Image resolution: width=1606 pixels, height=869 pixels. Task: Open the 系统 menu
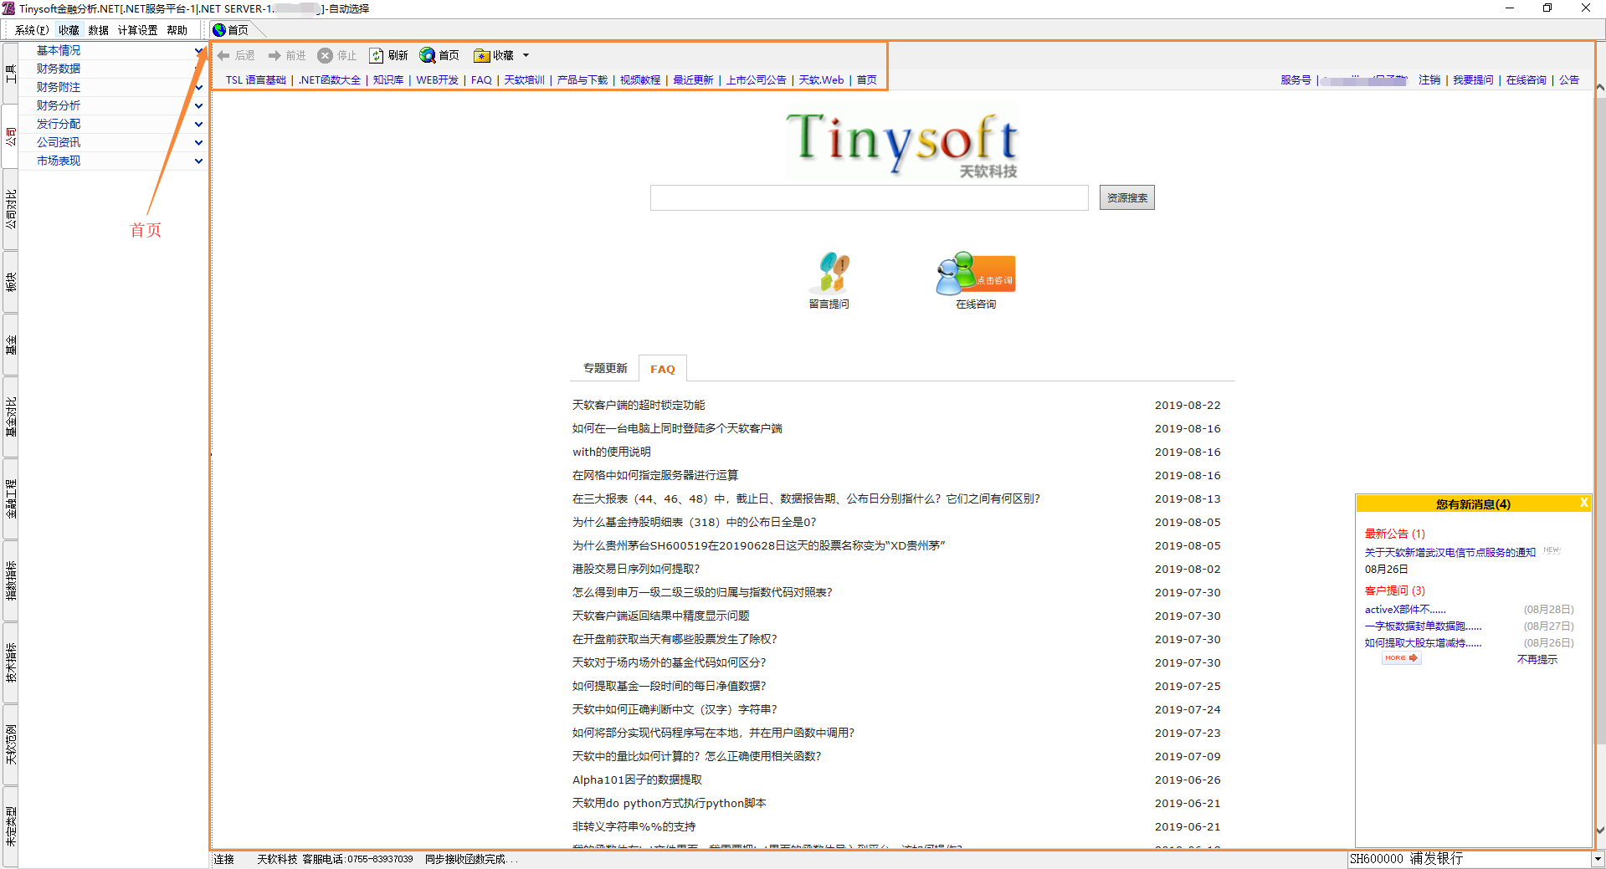coord(32,30)
